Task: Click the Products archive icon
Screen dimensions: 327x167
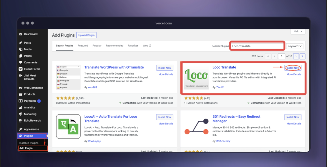Action: 20,94
